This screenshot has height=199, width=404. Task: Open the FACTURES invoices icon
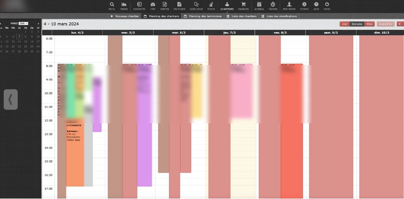179,6
